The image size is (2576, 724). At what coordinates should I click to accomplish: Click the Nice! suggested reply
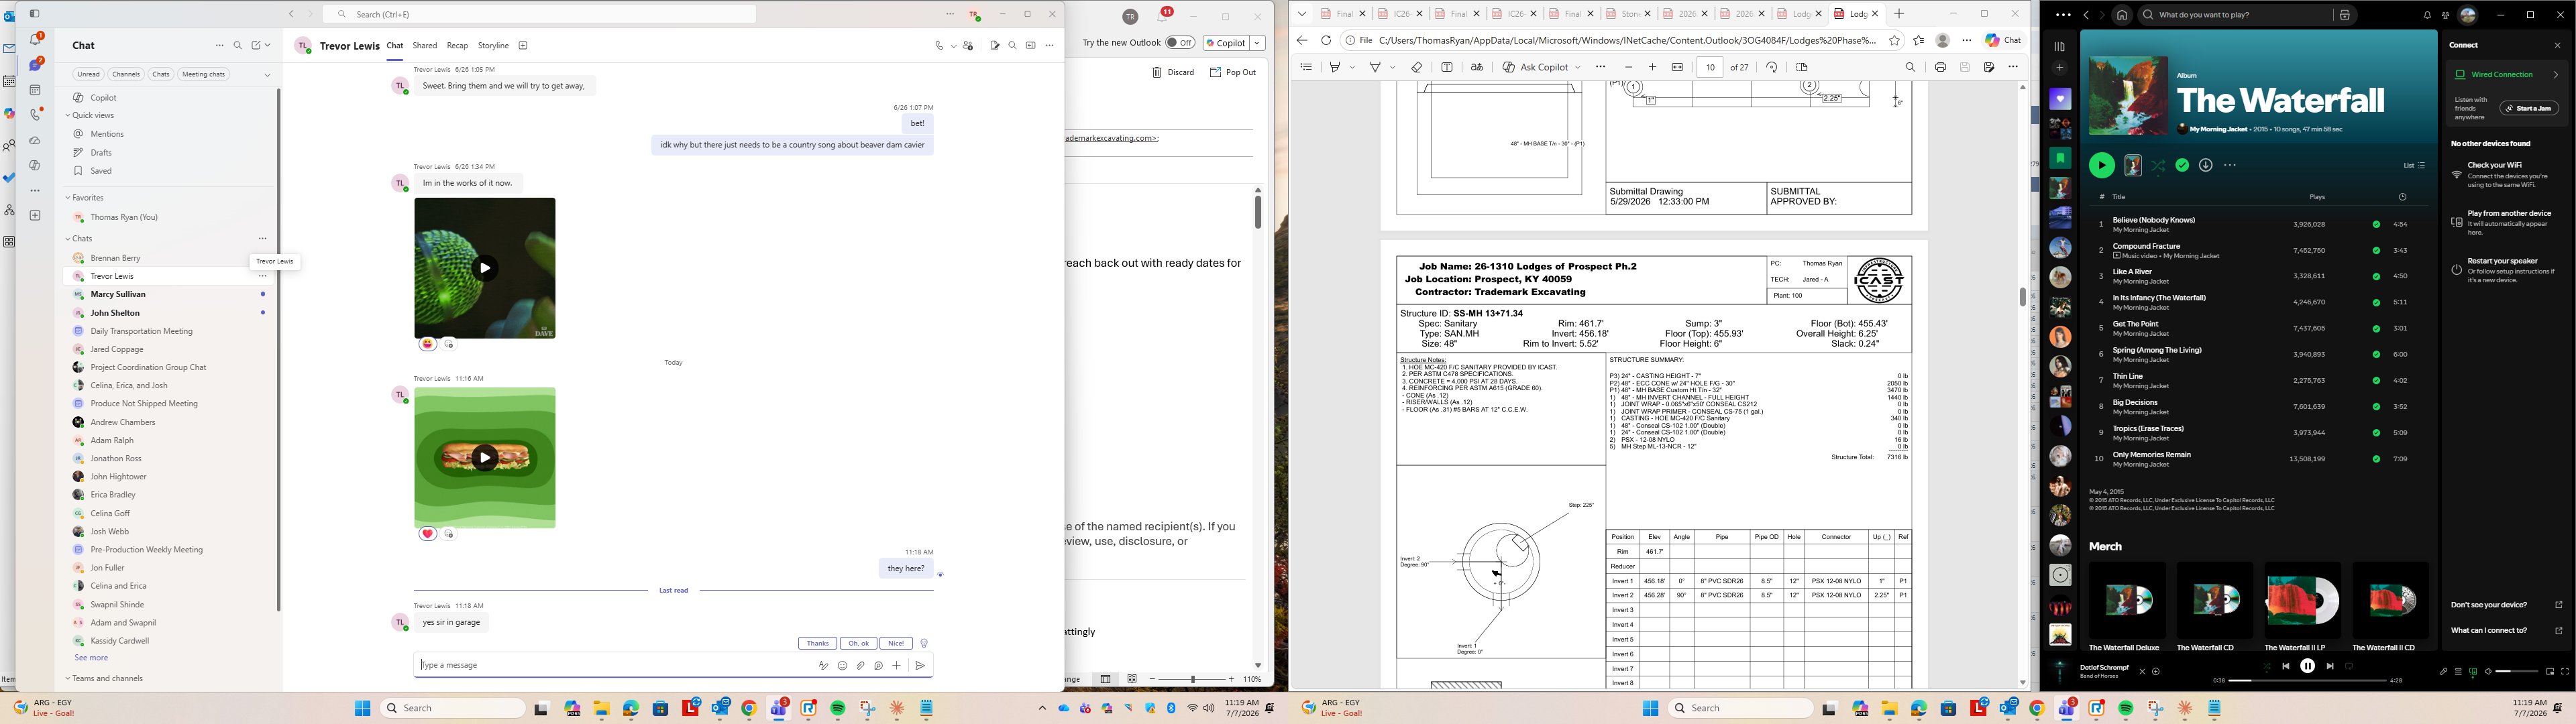click(896, 643)
